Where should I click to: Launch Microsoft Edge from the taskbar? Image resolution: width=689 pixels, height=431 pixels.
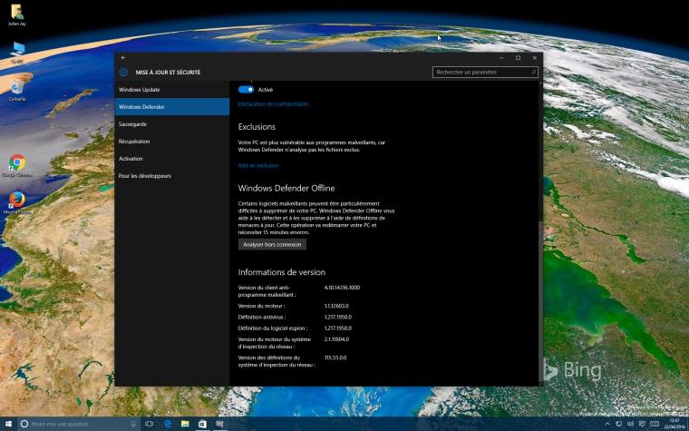168,424
